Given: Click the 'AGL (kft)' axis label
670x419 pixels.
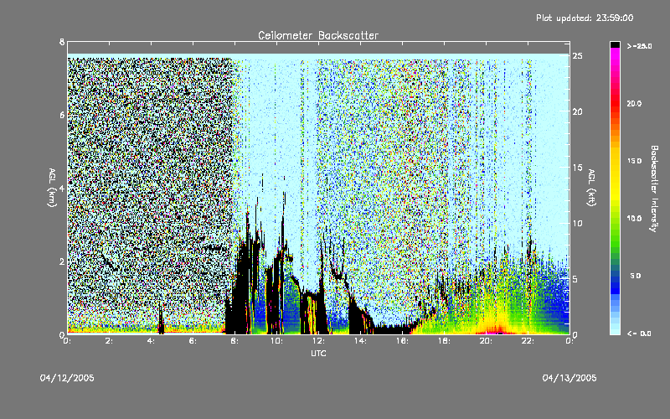Looking at the screenshot, I should point(591,188).
